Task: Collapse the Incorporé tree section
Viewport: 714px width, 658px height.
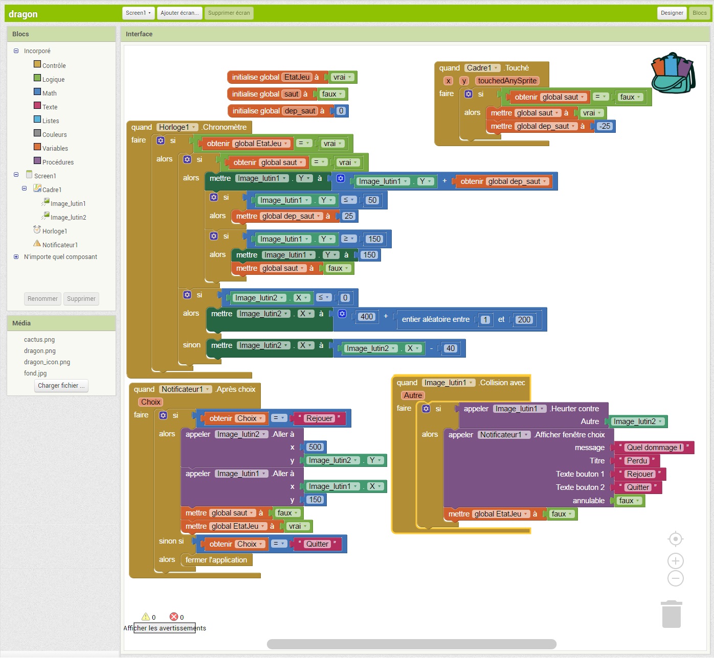Action: click(16, 51)
